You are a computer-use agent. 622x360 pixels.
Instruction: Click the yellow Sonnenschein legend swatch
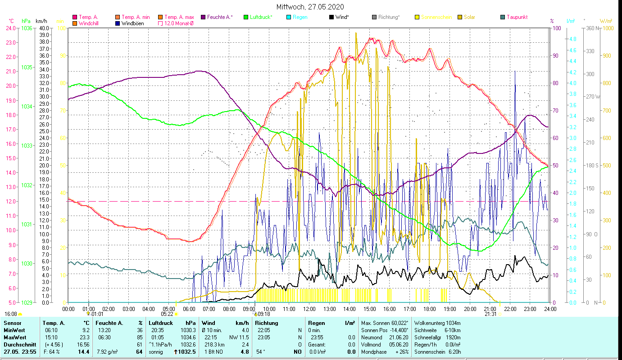pos(417,17)
